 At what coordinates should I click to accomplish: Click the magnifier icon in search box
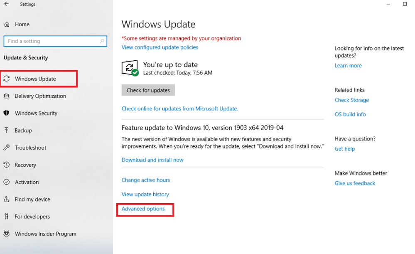click(102, 41)
